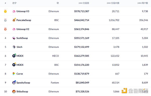Click the ShibaSwap dog icon

(14, 91)
